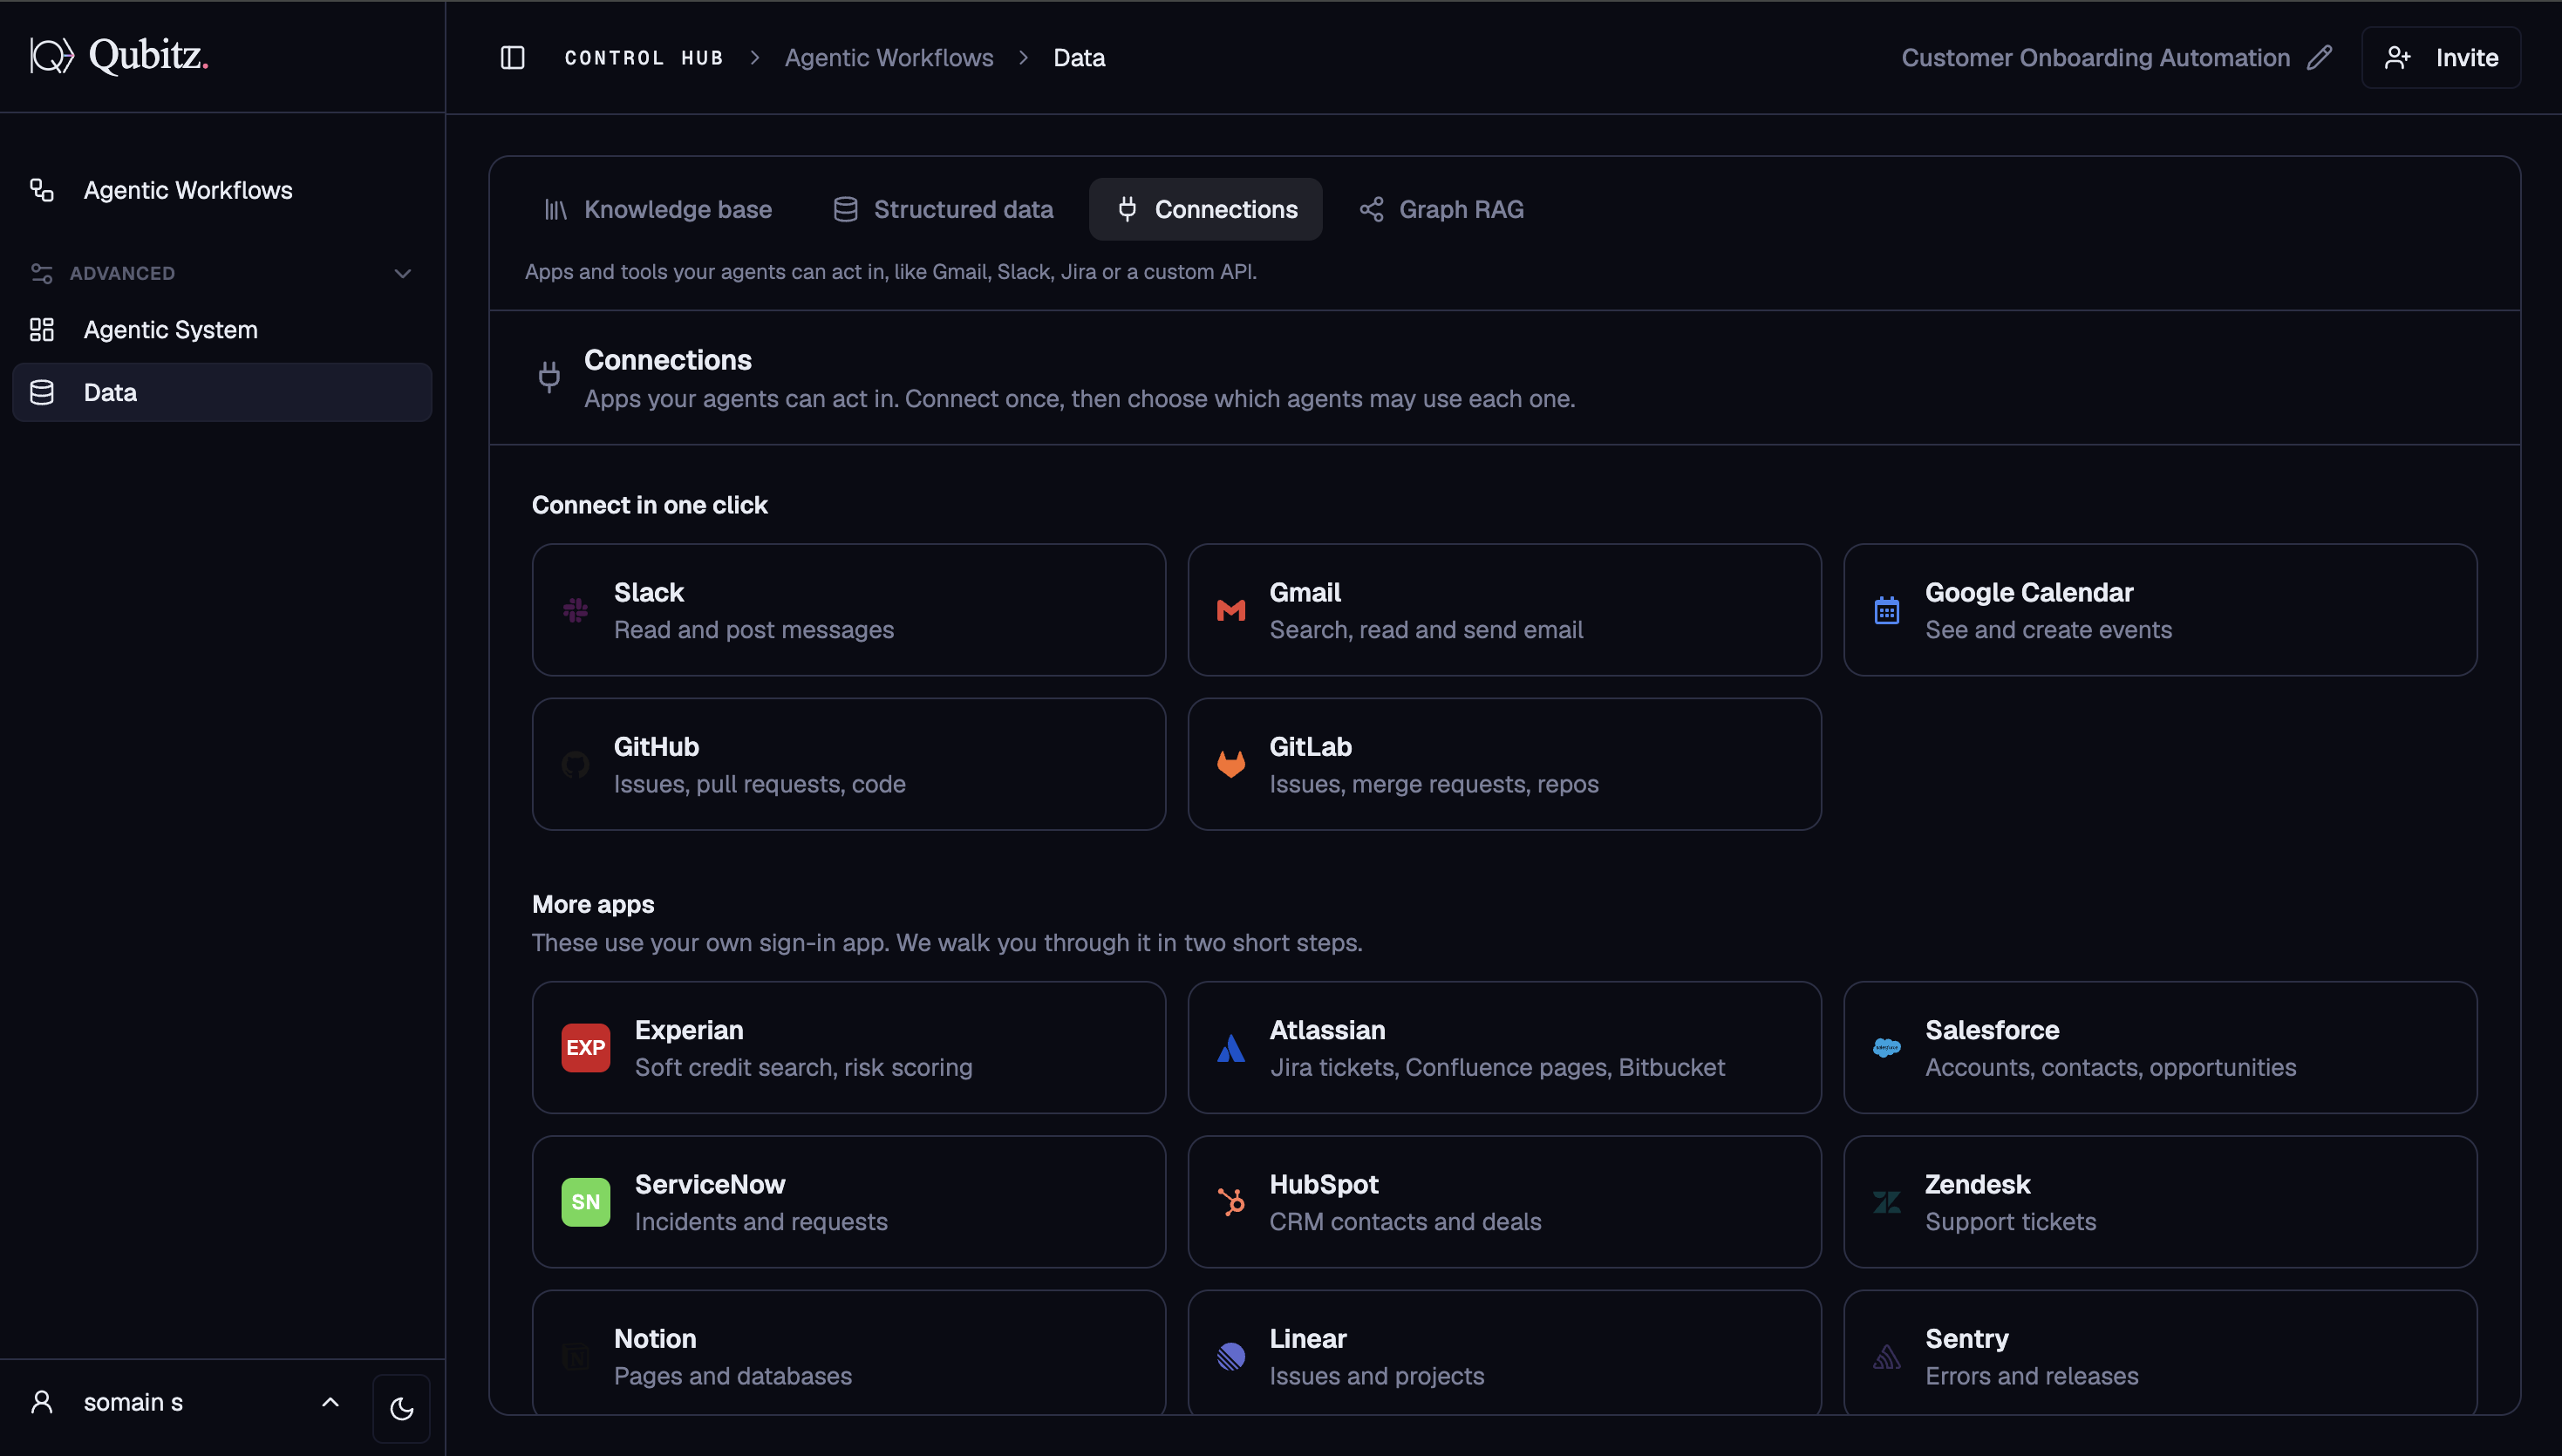Toggle dark mode moon button

click(401, 1408)
